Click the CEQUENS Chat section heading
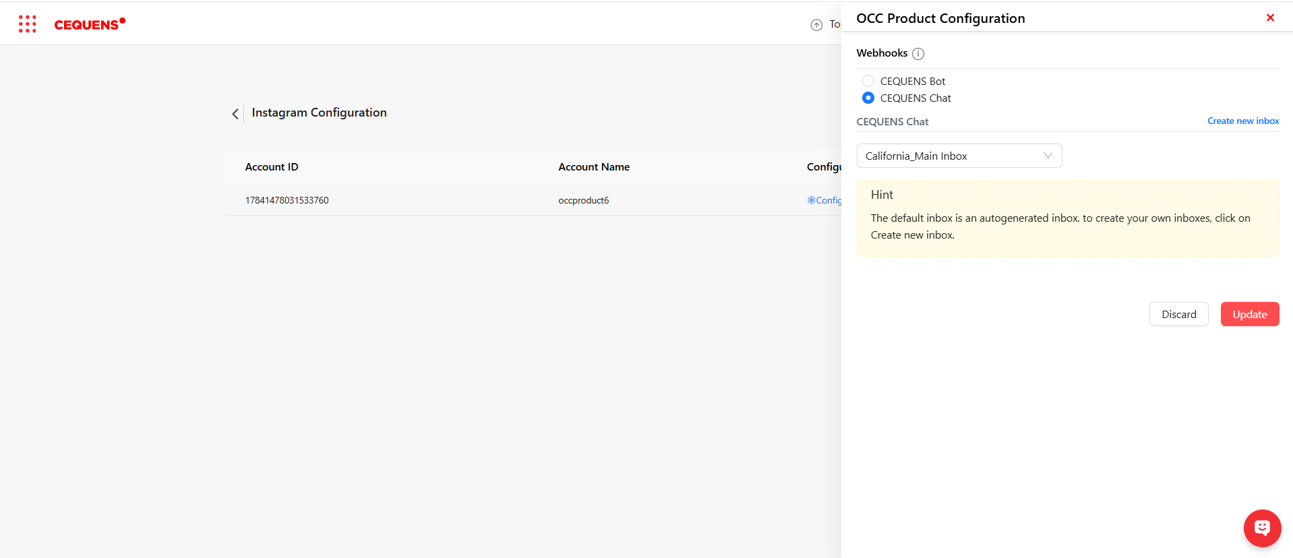This screenshot has width=1293, height=558. (893, 122)
